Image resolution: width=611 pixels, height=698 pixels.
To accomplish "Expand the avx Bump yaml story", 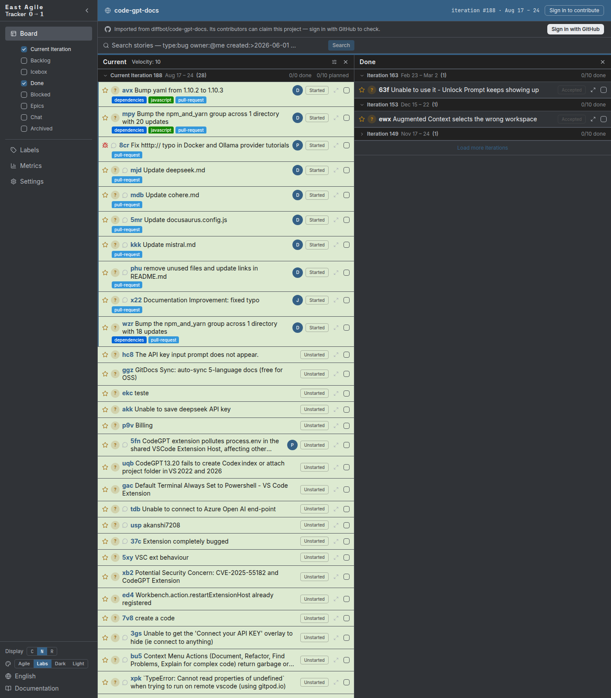I will (x=336, y=90).
